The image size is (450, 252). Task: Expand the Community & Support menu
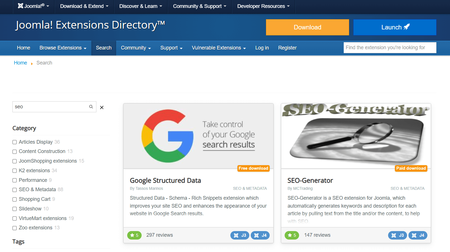click(200, 6)
